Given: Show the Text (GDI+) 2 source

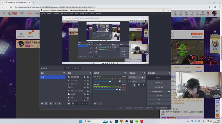Looking at the screenshot, I should [85, 80].
